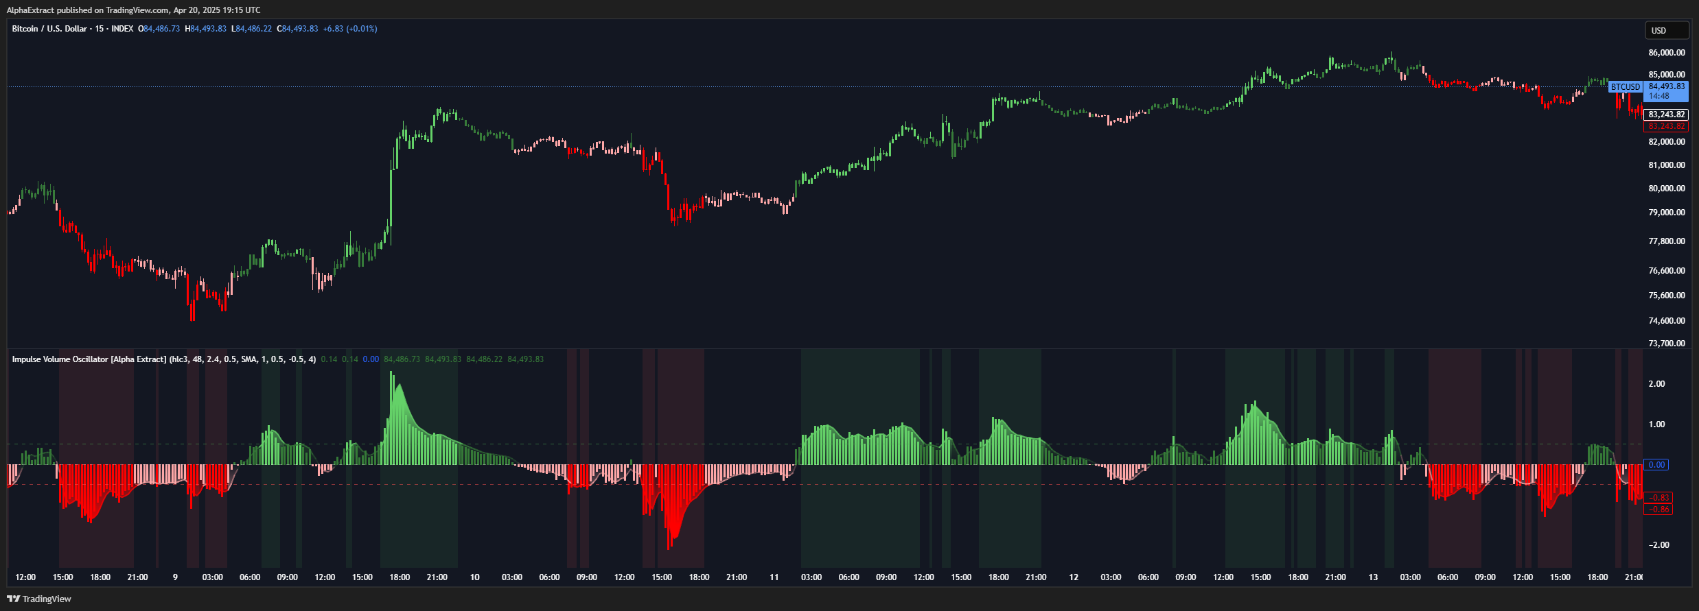The width and height of the screenshot is (1699, 611).
Task: Click the 73,700.00 price axis label
Action: point(1667,344)
